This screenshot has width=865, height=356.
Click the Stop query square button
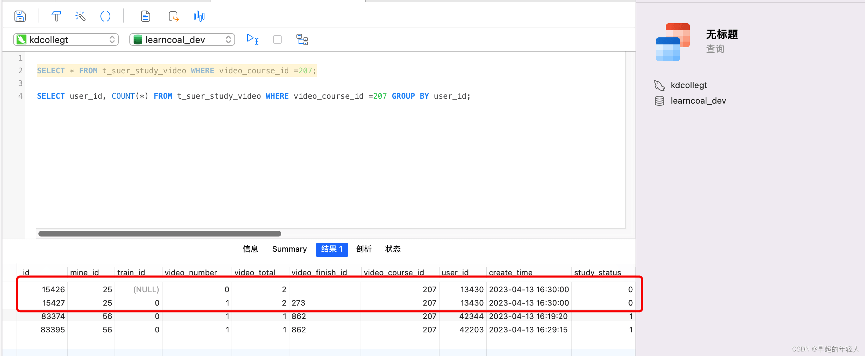pos(277,39)
